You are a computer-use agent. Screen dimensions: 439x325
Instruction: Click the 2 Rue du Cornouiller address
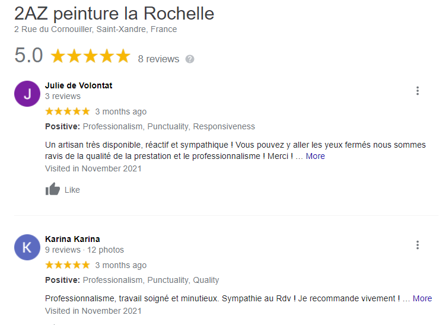pyautogui.click(x=96, y=29)
